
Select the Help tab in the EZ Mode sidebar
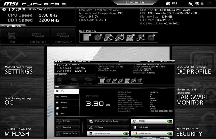pos(67,113)
